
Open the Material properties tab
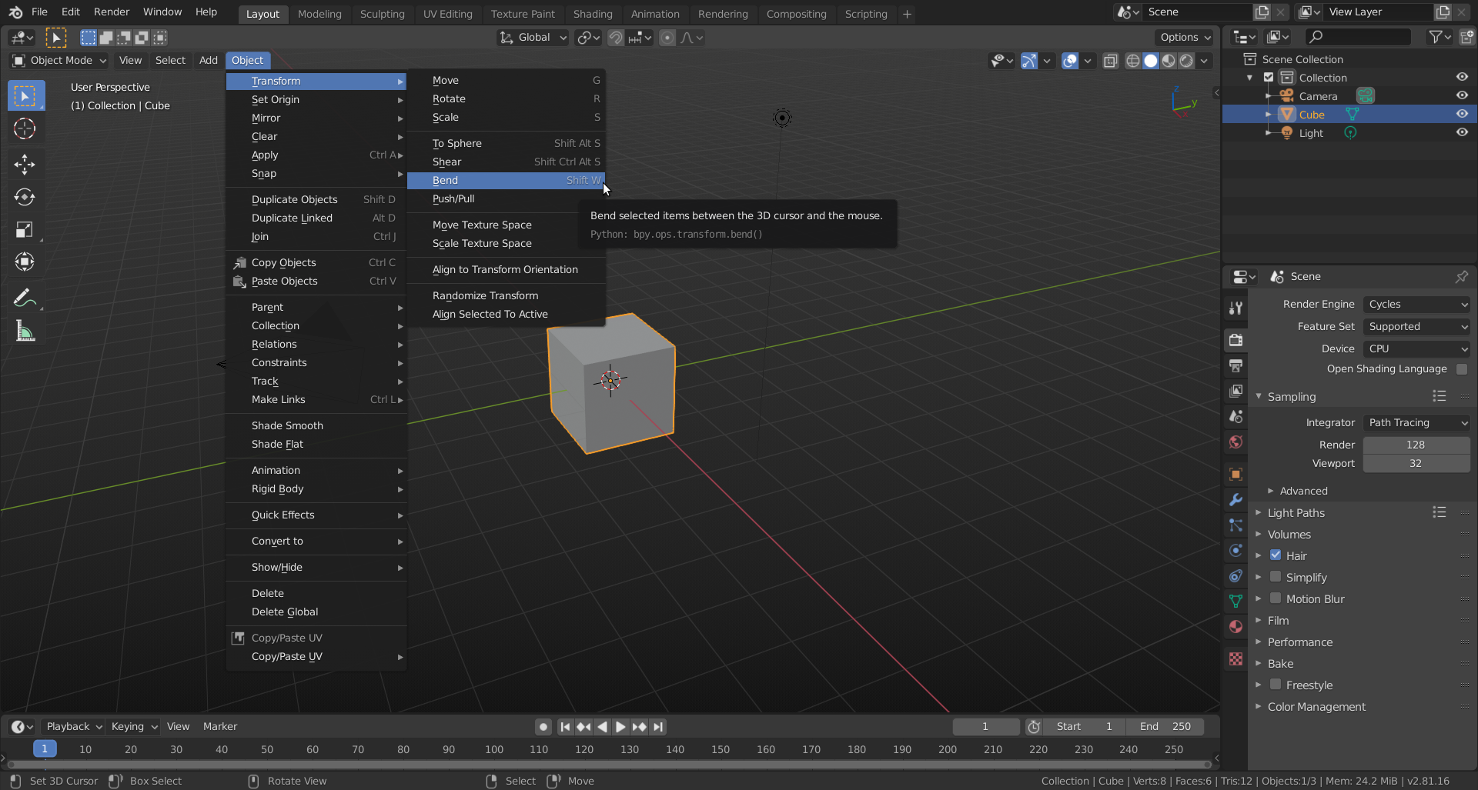click(1236, 627)
